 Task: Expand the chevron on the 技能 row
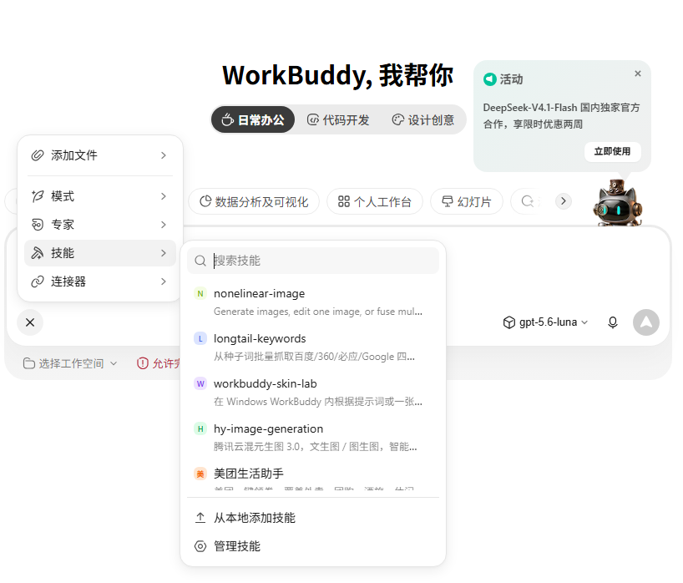pos(164,253)
